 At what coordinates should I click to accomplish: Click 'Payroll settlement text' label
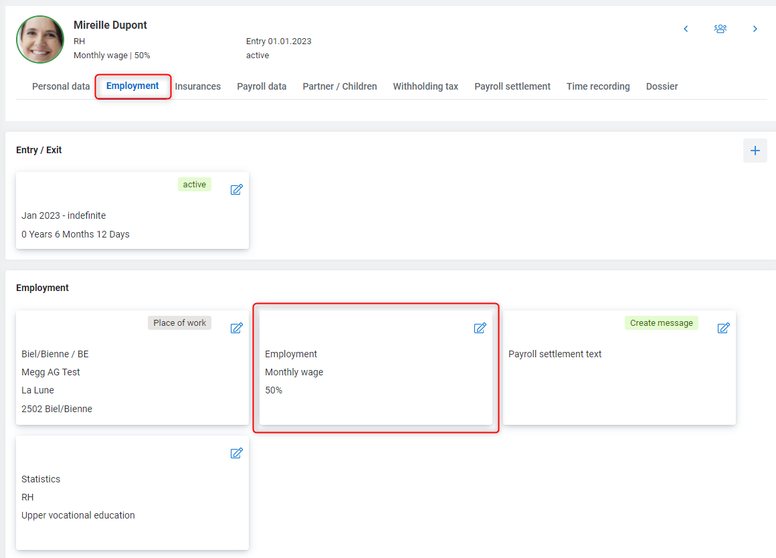(555, 354)
